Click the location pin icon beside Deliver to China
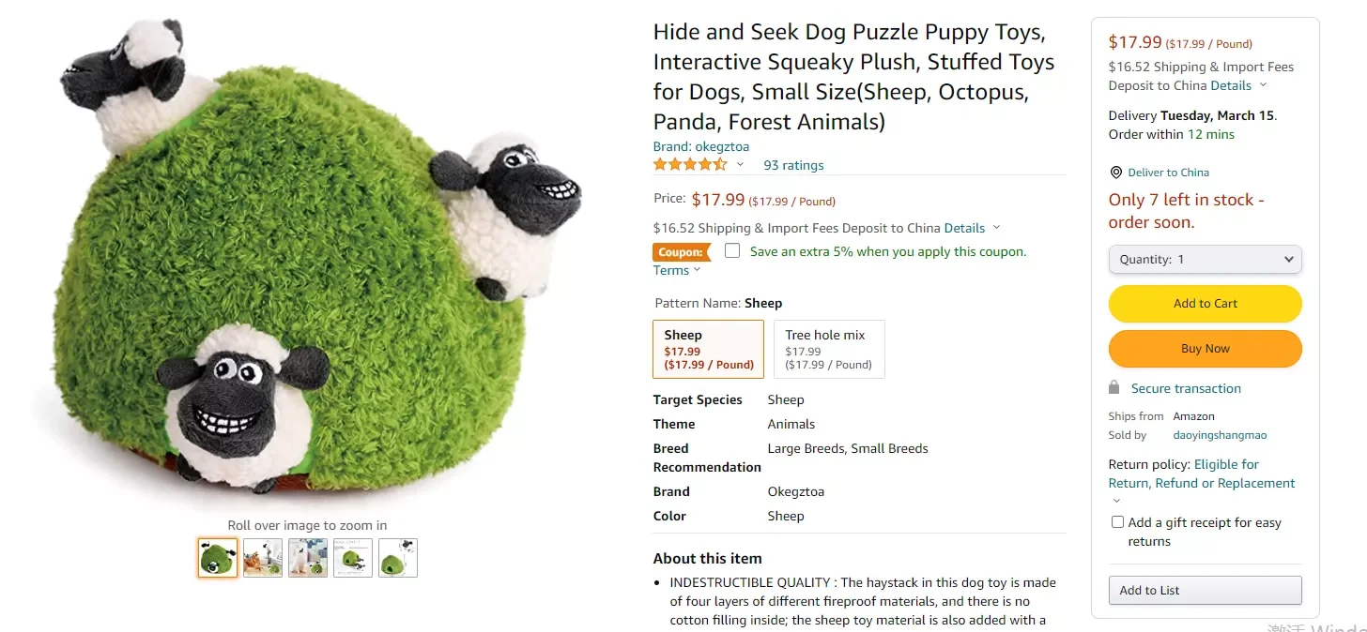This screenshot has height=632, width=1367. tap(1115, 173)
